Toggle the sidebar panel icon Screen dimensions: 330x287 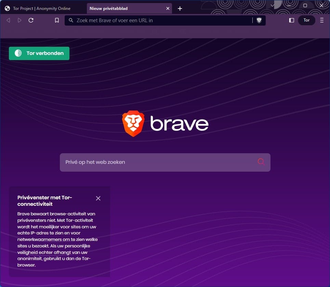291,20
